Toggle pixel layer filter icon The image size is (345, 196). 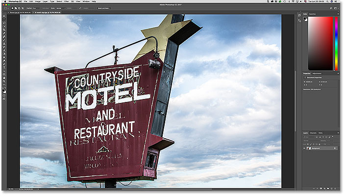317,137
